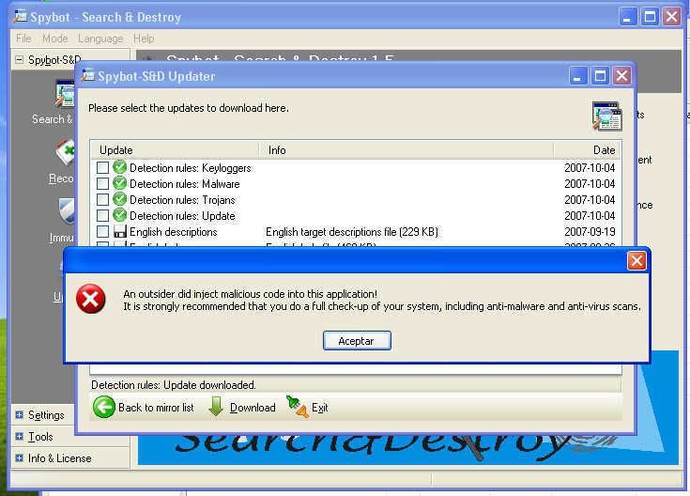
Task: Click the Download button label
Action: pyautogui.click(x=253, y=408)
